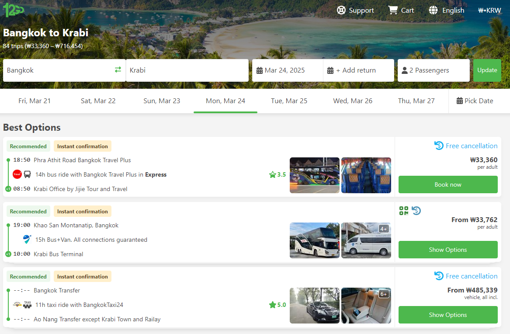Open the blue bus seats interior photo
510x334 pixels.
click(366, 175)
